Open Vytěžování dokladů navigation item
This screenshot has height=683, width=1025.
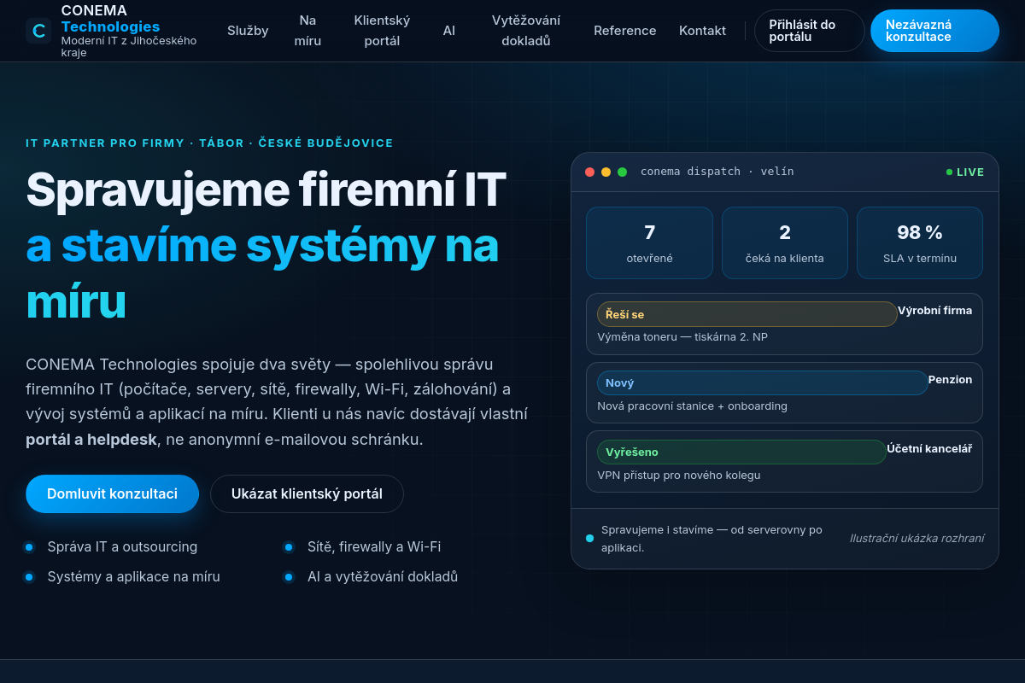526,31
